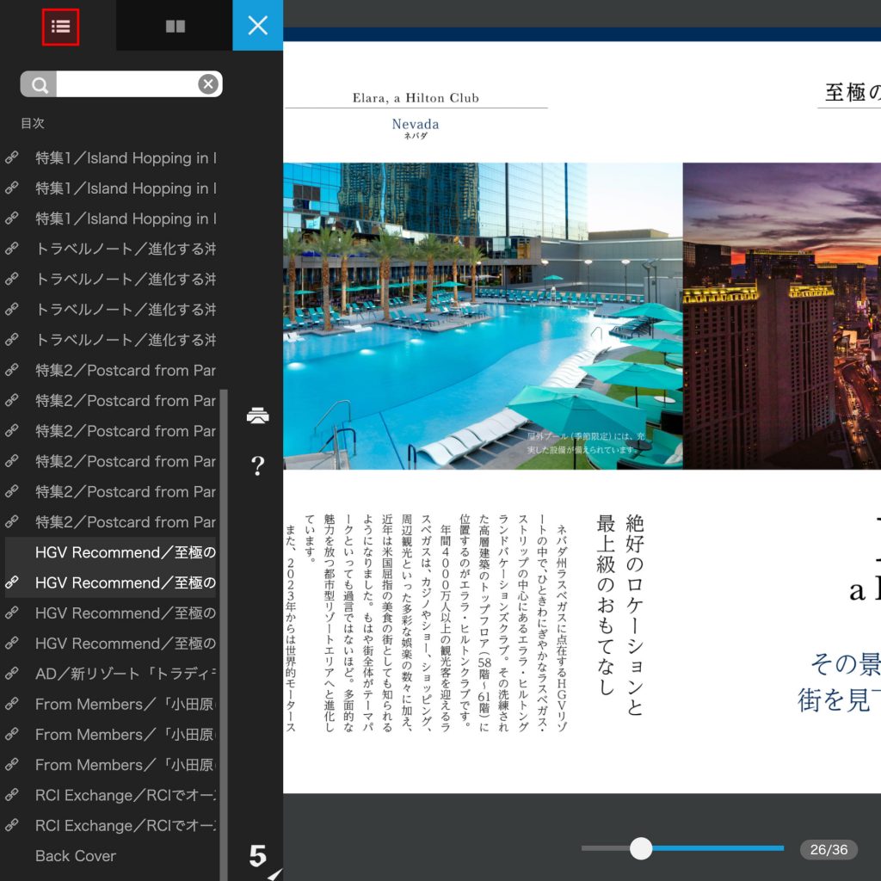Click the blue portion of the page slider track

click(x=718, y=848)
